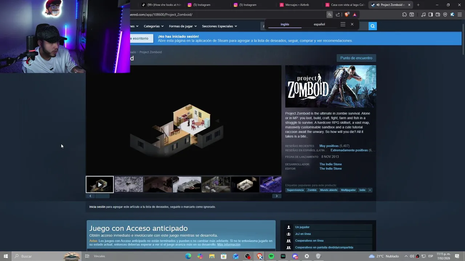Image resolution: width=465 pixels, height=261 pixels.
Task: Expand Secciones Especiales dropdown
Action: (x=219, y=26)
